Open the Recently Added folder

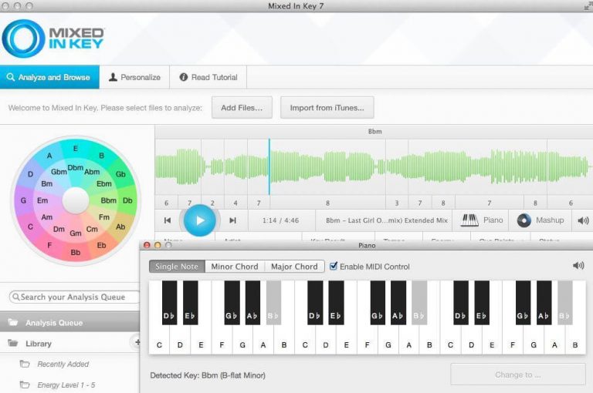63,364
